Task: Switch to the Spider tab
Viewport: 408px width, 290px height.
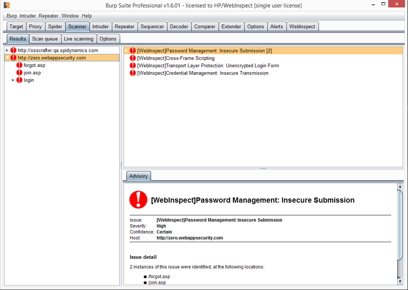Action: tap(55, 27)
